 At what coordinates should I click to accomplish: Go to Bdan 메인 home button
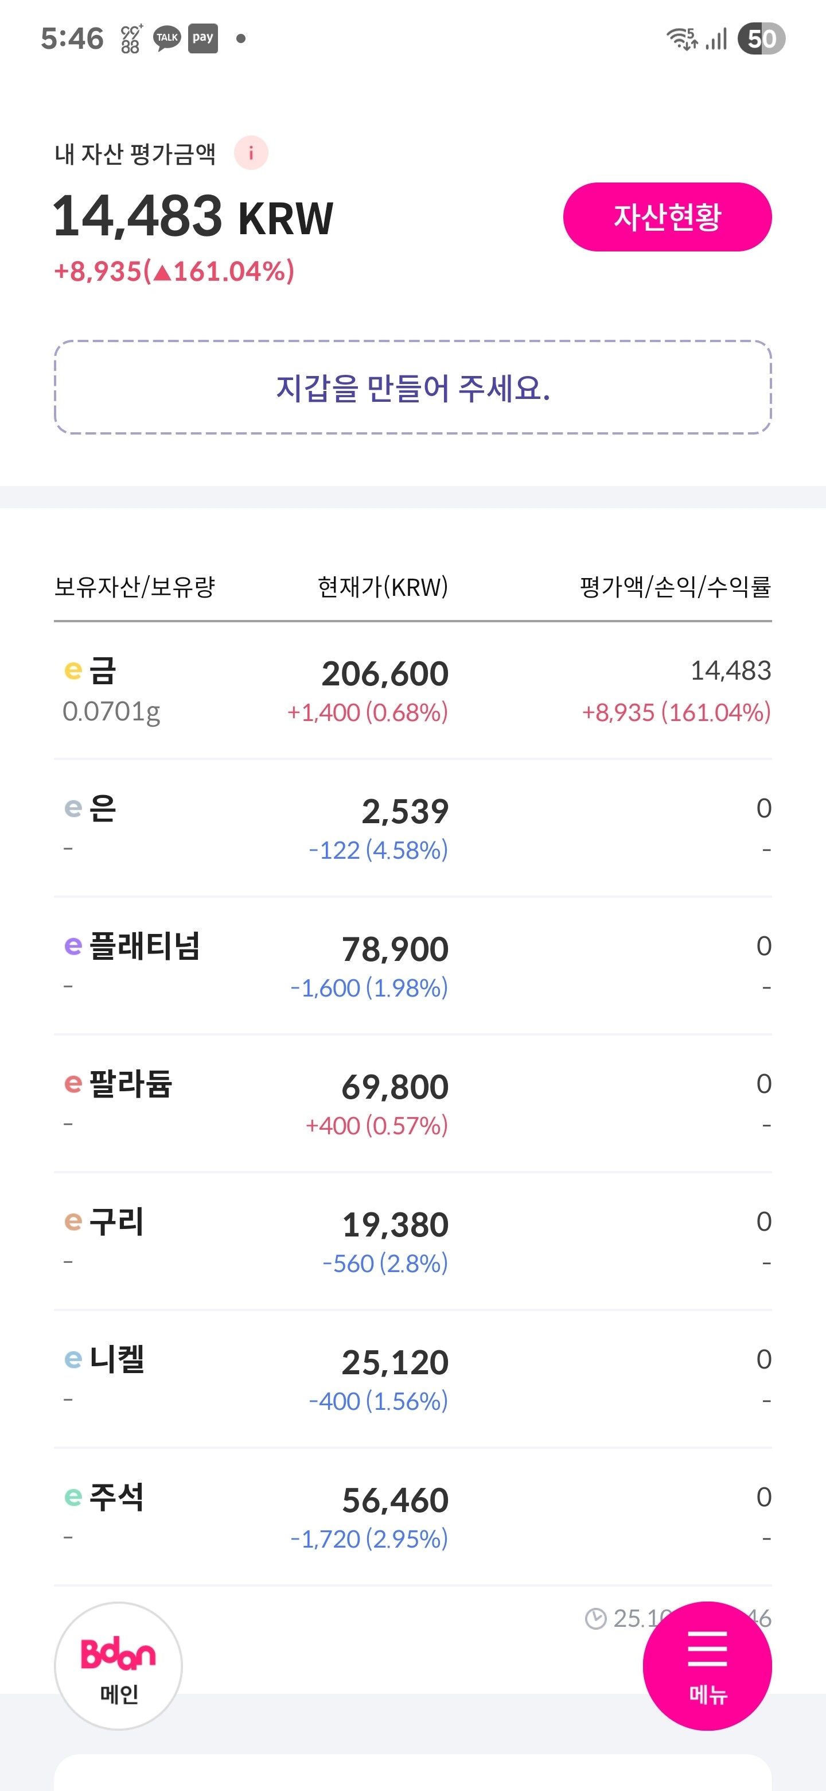pyautogui.click(x=118, y=1665)
